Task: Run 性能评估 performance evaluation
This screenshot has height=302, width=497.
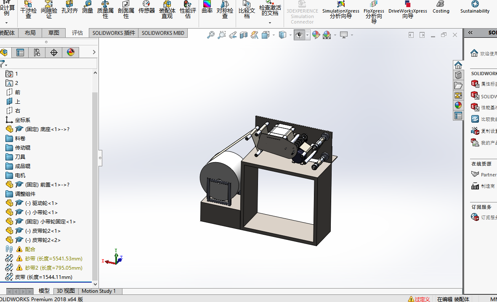Action: [x=188, y=10]
